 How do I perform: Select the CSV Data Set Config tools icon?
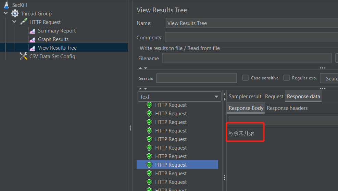(x=23, y=56)
